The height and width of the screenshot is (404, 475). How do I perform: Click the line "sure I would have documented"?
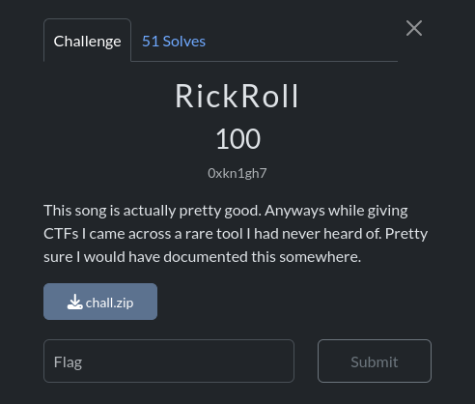click(x=203, y=257)
